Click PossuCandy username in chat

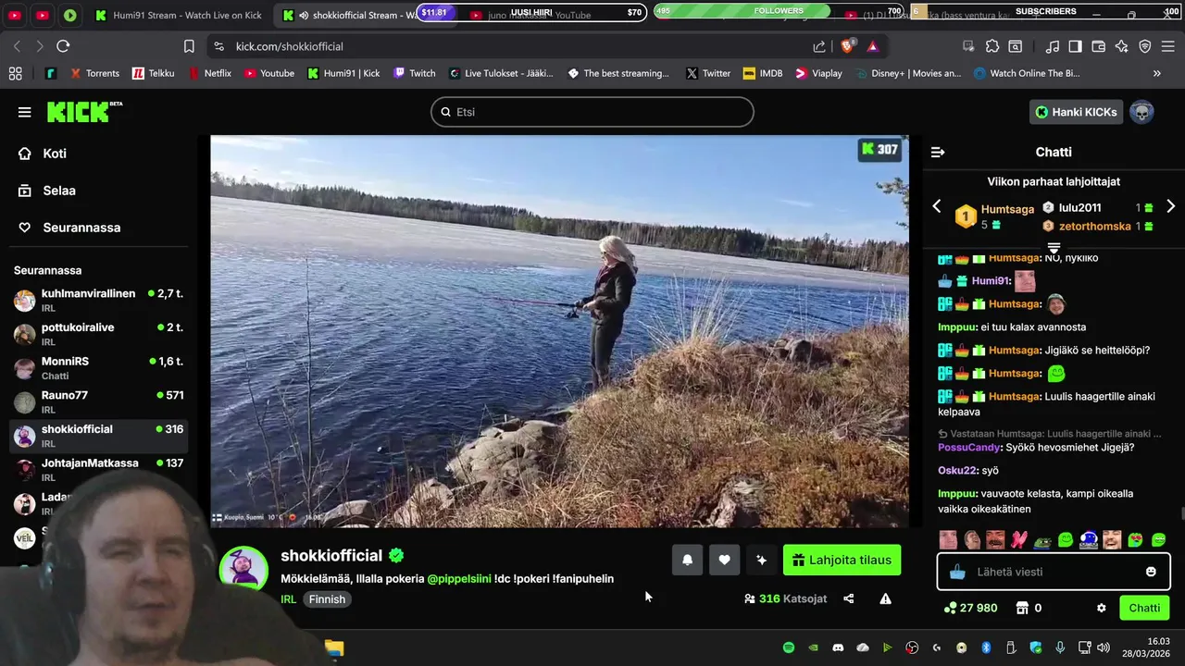click(969, 448)
